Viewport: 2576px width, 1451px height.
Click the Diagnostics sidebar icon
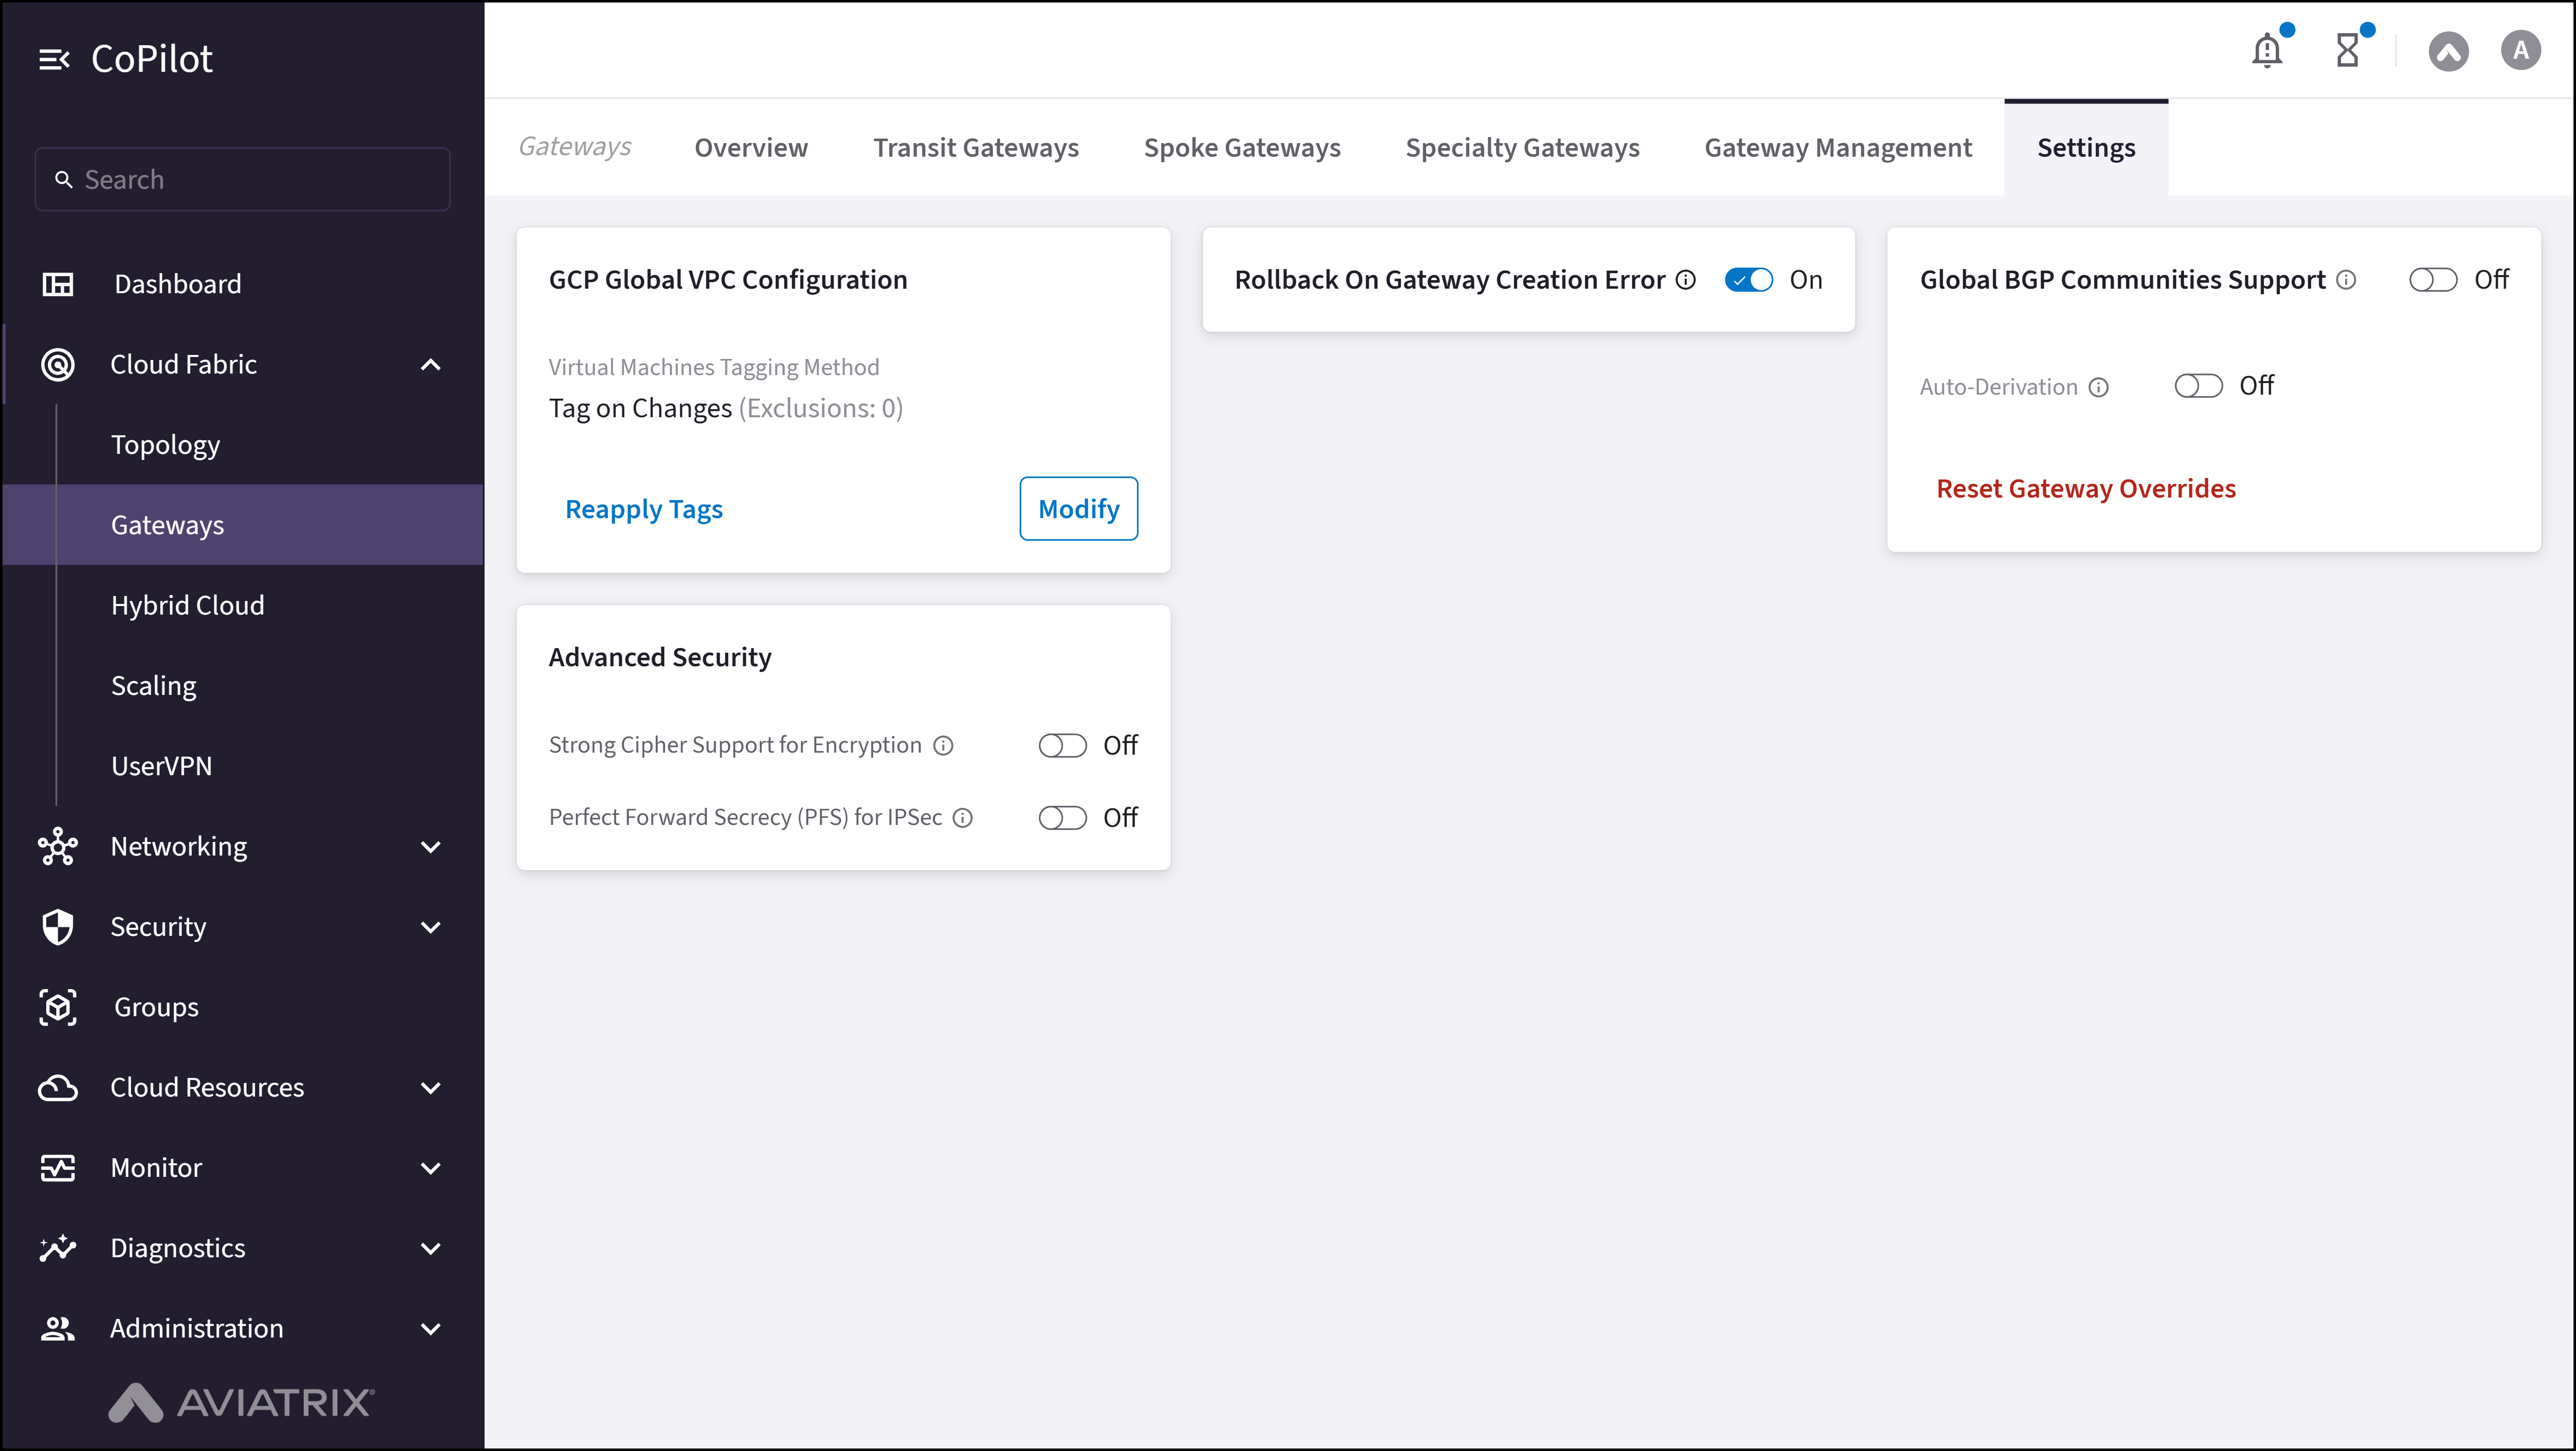pos(58,1248)
